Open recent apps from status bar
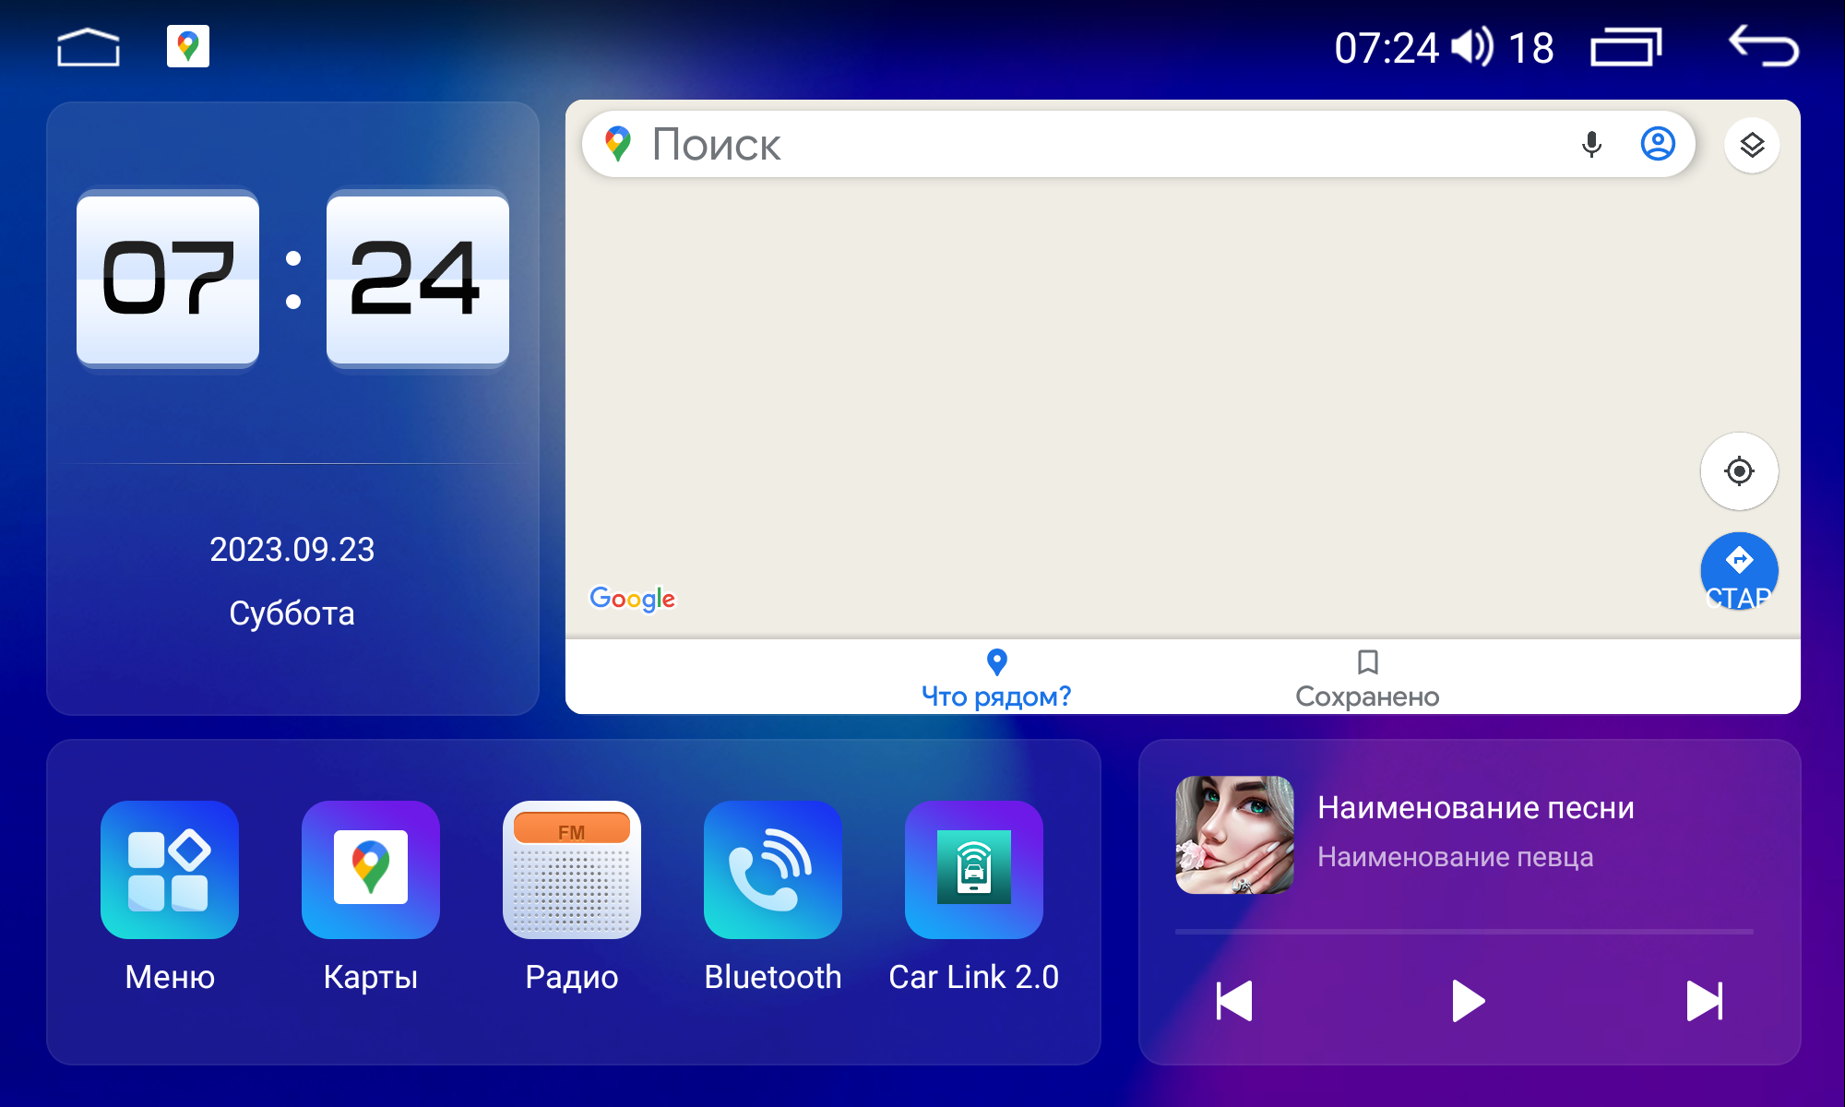This screenshot has width=1845, height=1107. click(1625, 47)
